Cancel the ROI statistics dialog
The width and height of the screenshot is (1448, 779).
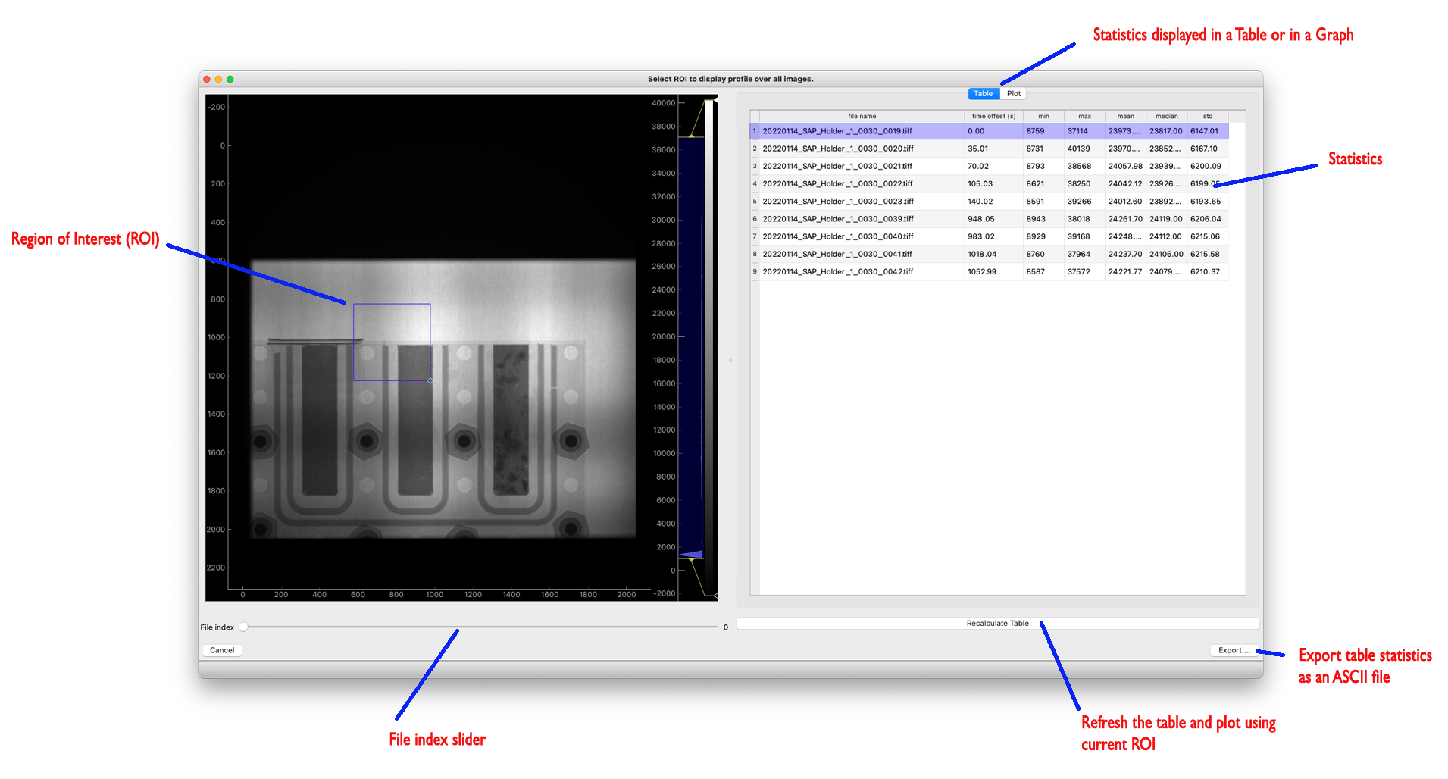[222, 650]
